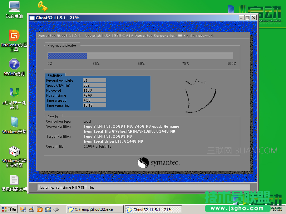Viewport: 286px width, 214px height.
Task: Click the Percent complete value 21
Action: point(95,80)
